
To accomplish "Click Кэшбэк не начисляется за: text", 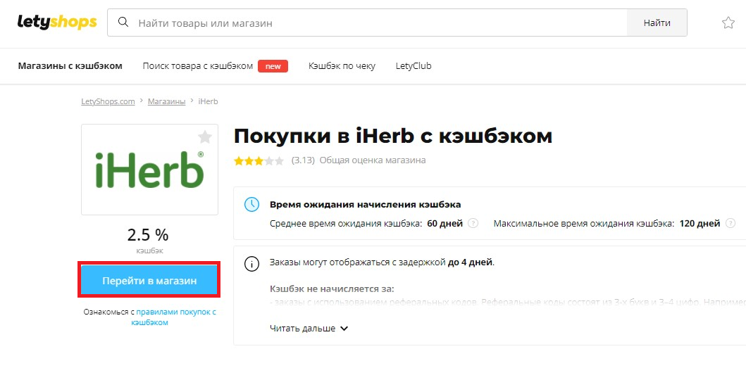I will [x=332, y=288].
